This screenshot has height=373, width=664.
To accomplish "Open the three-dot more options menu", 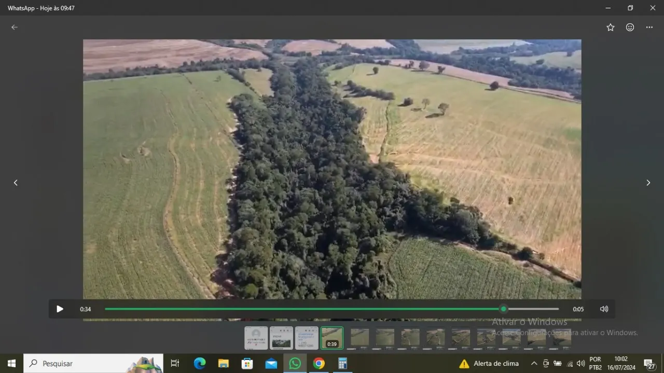I will point(649,27).
